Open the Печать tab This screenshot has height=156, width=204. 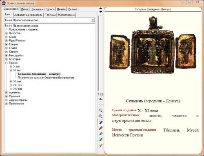[61, 9]
